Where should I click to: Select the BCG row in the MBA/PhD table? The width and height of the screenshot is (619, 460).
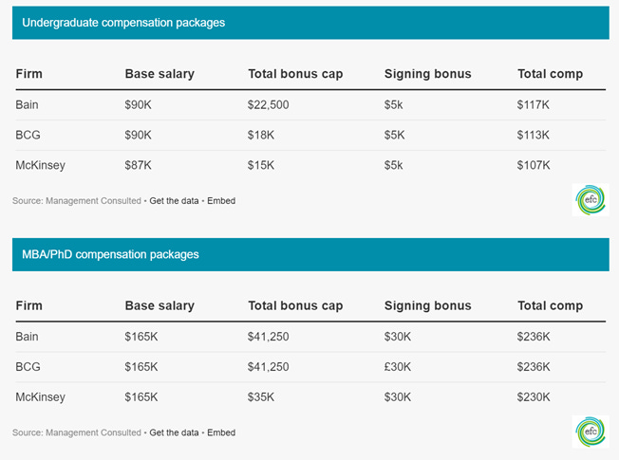pos(310,367)
